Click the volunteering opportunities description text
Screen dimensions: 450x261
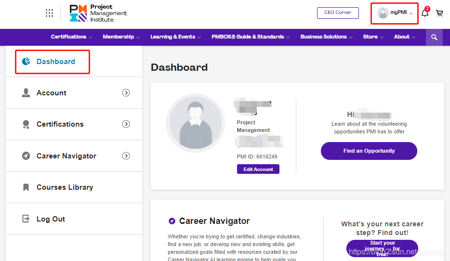click(369, 128)
